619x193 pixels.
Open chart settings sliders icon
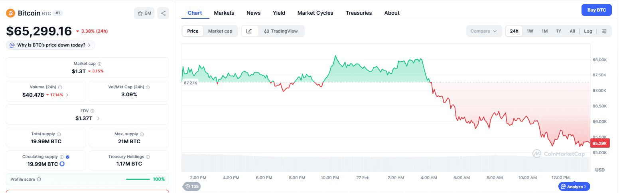coord(604,31)
